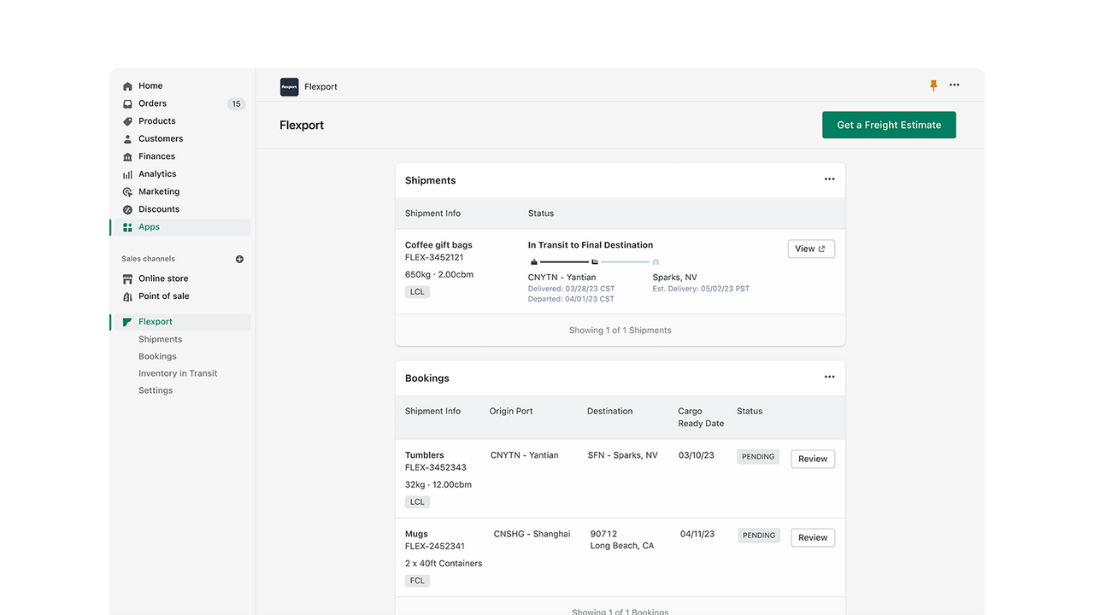The image size is (1094, 615).
Task: Open Shipments sub-item under Flexport
Action: click(x=160, y=339)
